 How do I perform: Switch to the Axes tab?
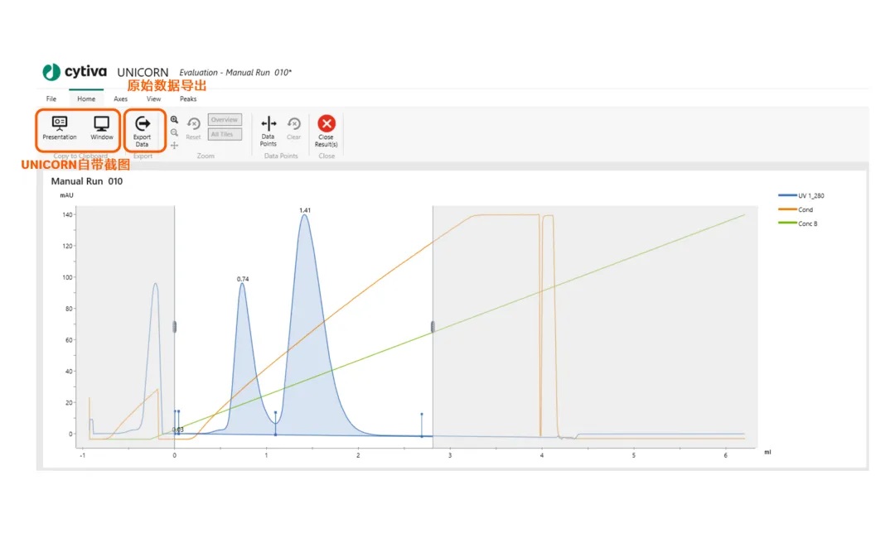[120, 98]
